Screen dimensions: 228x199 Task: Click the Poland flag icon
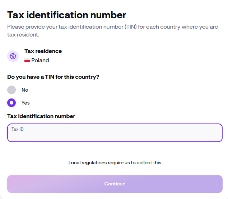click(27, 61)
